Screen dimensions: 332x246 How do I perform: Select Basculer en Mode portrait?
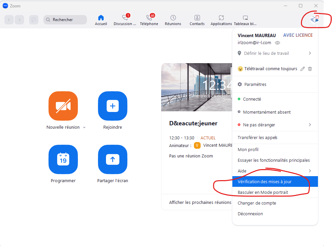(x=275, y=192)
